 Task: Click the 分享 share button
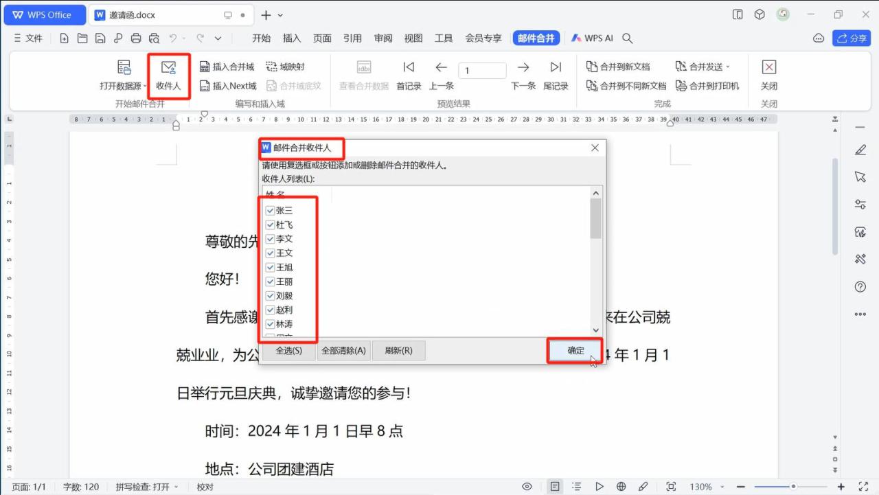coord(852,38)
